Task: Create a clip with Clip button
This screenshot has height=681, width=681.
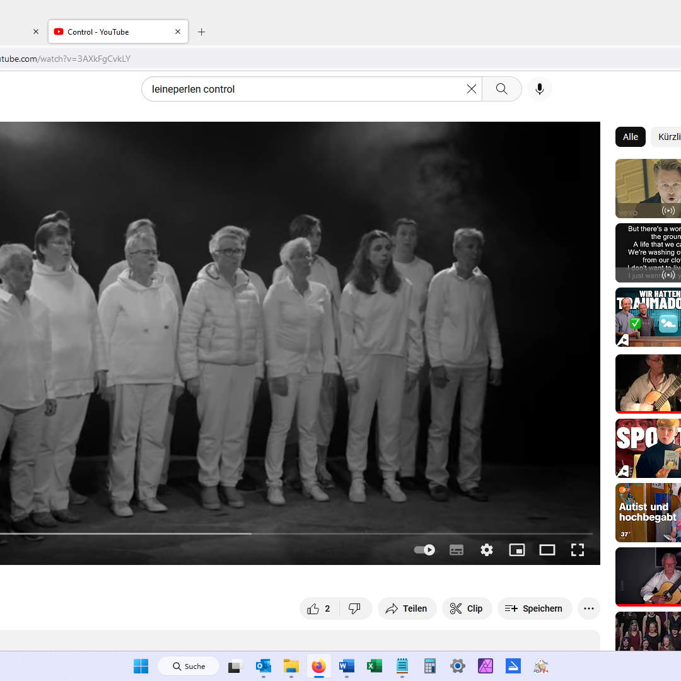Action: (467, 608)
